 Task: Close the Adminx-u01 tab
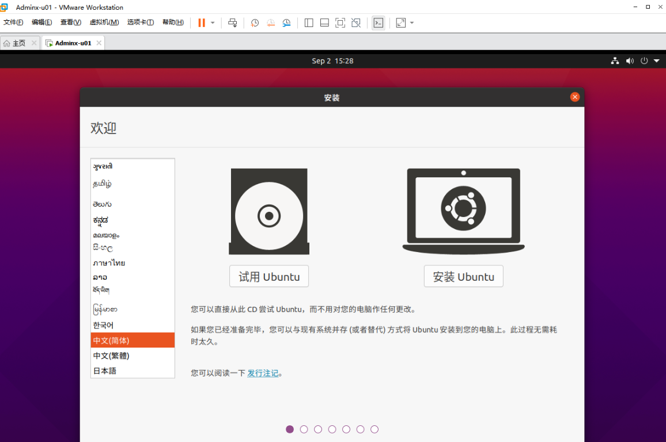pyautogui.click(x=99, y=43)
